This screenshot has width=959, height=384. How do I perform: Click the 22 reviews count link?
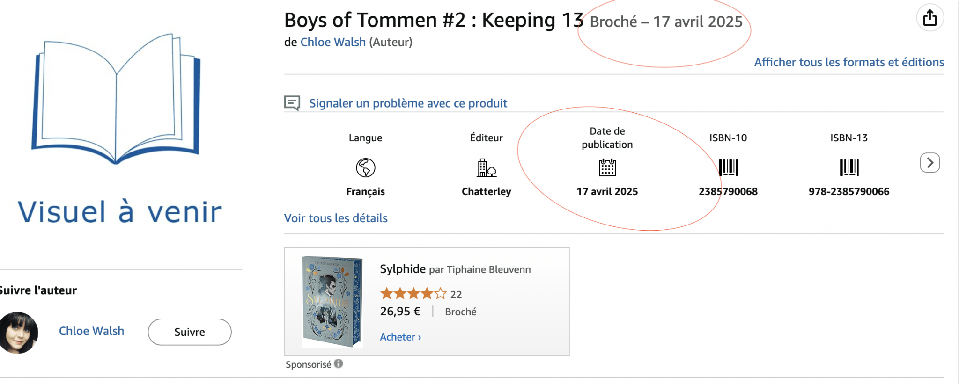click(456, 294)
